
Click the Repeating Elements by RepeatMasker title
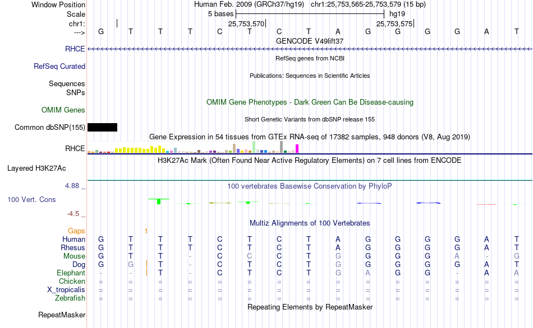point(310,307)
